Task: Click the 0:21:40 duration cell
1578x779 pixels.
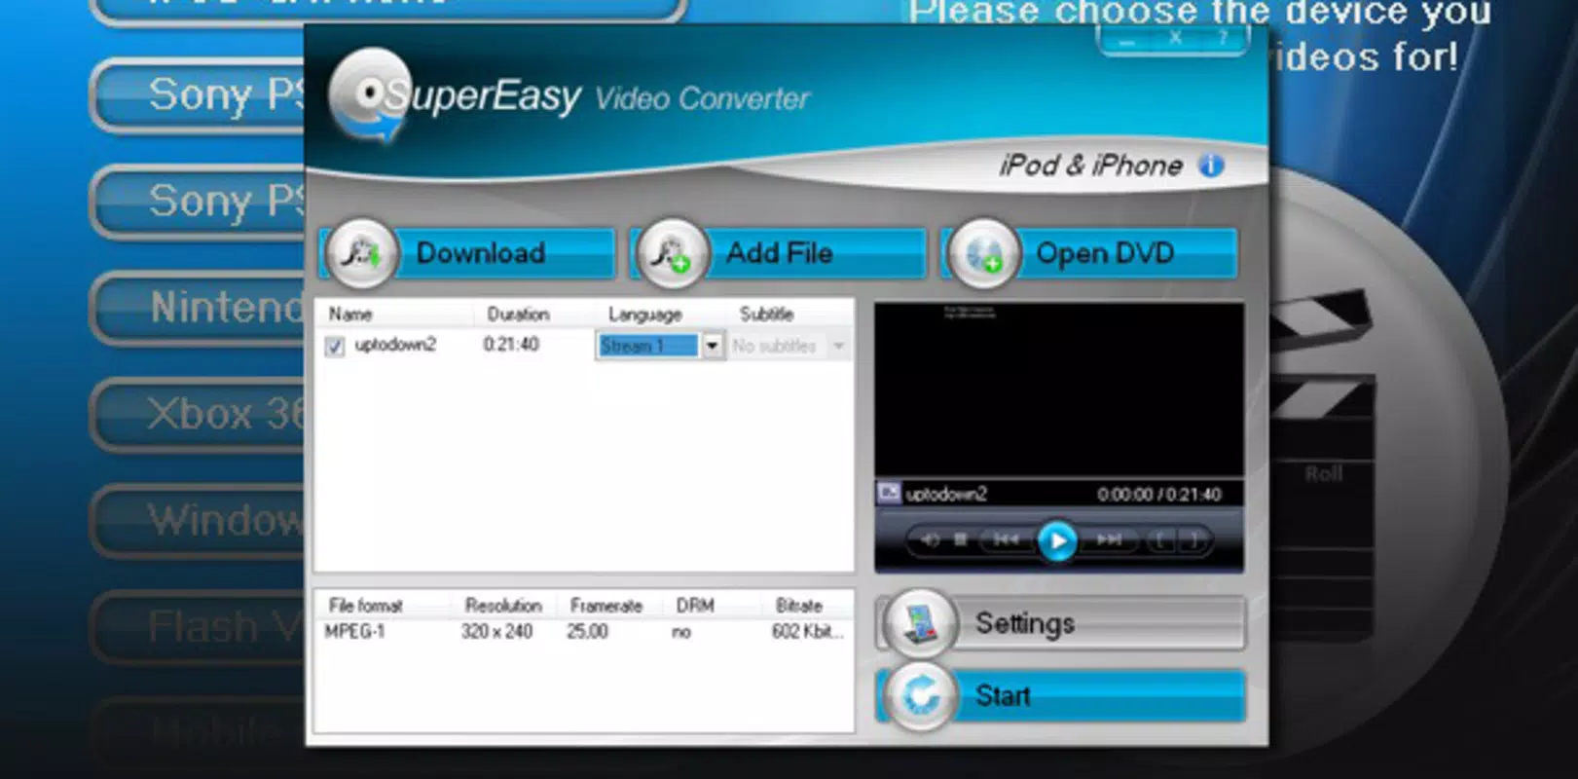Action: point(511,344)
